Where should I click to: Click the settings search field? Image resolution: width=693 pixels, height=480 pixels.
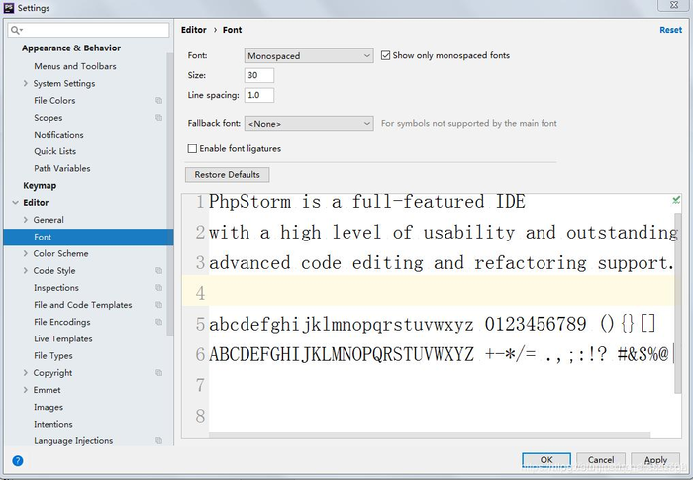pos(88,30)
